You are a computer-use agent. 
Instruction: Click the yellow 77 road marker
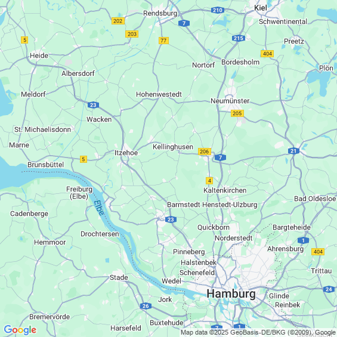(163, 41)
